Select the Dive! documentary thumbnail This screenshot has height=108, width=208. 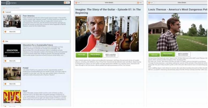[12, 97]
